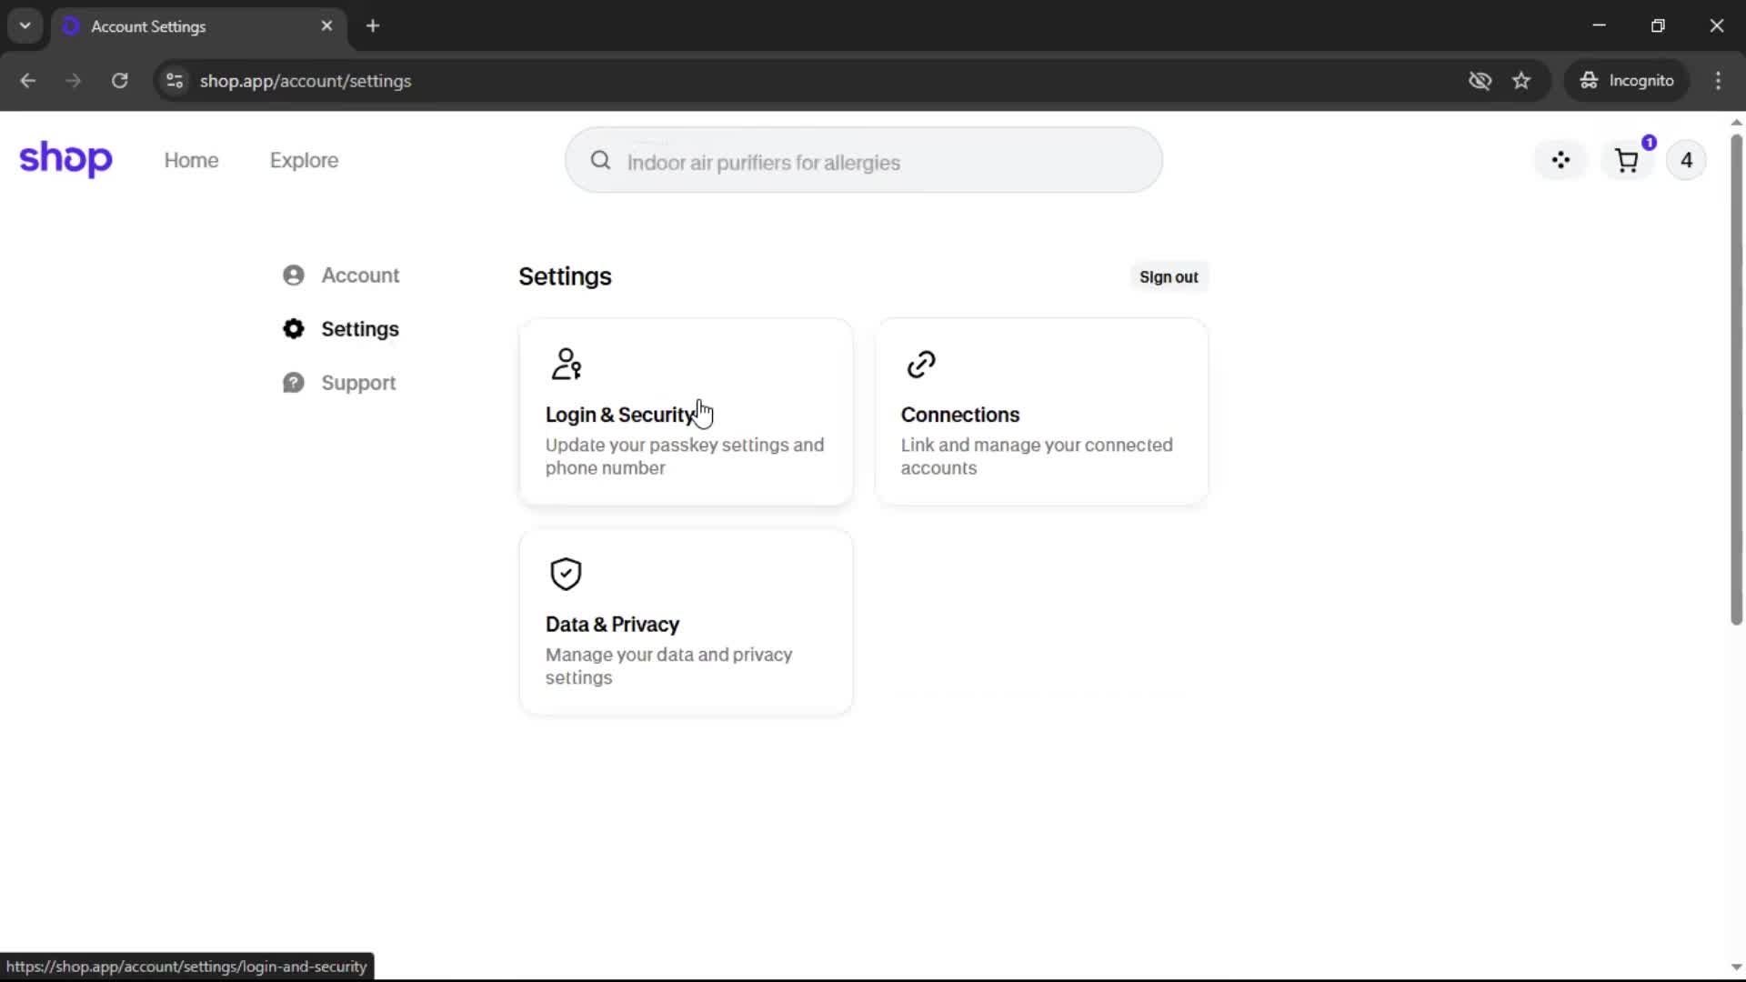Open profile avatar showing 4

(1686, 161)
